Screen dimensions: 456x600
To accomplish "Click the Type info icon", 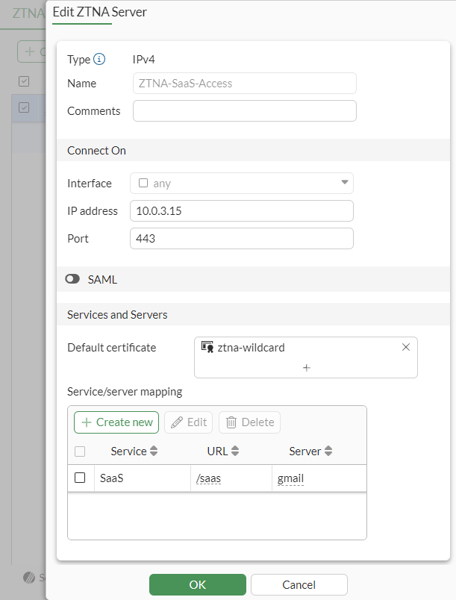I will tap(99, 60).
